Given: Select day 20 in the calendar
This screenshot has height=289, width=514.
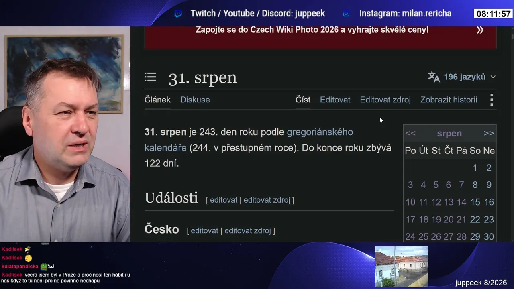Looking at the screenshot, I should (x=449, y=220).
